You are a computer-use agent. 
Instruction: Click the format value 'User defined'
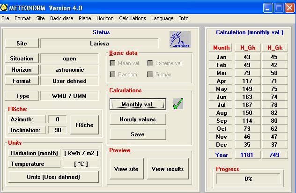(69, 81)
